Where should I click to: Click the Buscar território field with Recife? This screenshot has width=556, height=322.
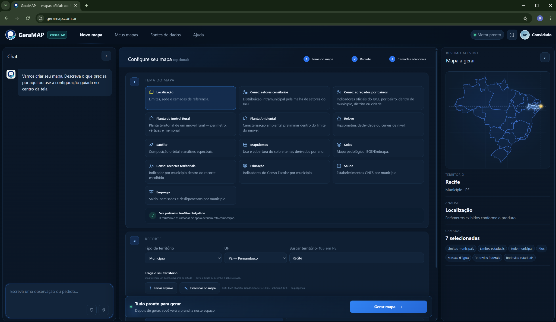(x=356, y=258)
